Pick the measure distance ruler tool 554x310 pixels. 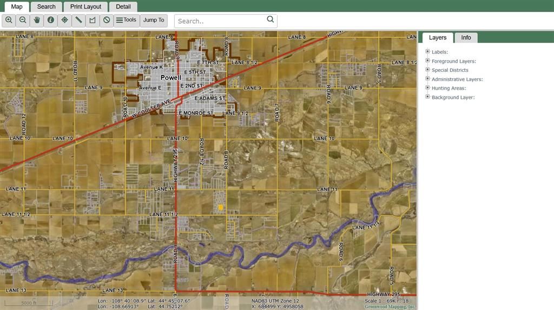coord(79,21)
